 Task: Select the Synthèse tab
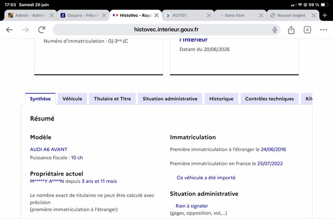[40, 99]
